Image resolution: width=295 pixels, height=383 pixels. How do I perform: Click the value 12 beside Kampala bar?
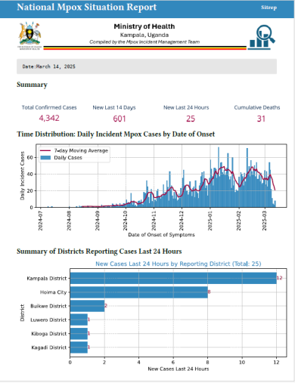pos(279,278)
